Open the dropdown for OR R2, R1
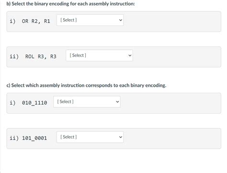 point(90,20)
